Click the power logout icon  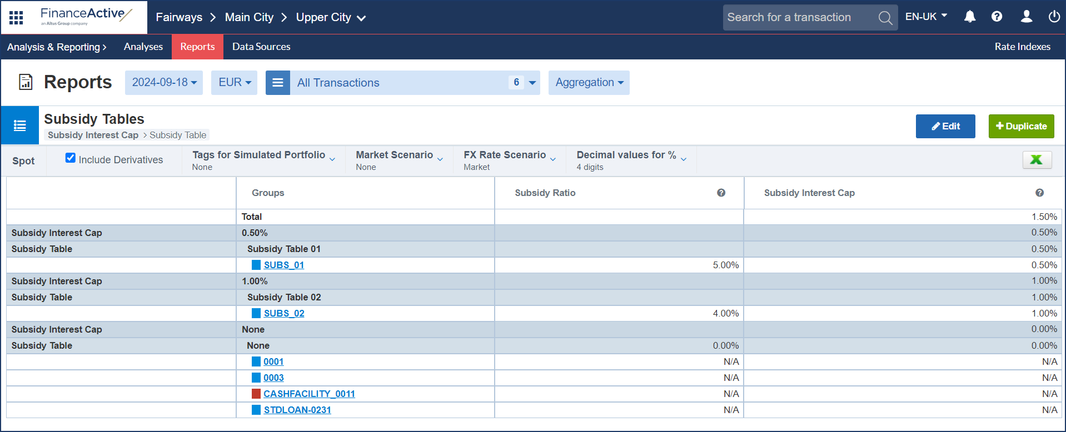click(x=1054, y=17)
